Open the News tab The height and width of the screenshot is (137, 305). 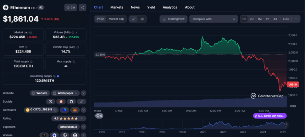[x=135, y=7]
